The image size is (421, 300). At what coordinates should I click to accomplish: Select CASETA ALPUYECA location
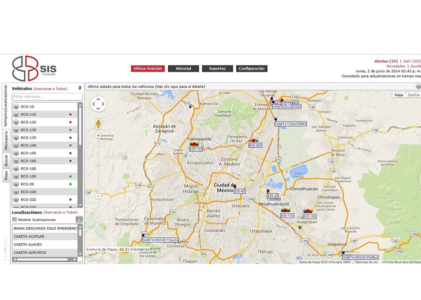tap(45, 252)
